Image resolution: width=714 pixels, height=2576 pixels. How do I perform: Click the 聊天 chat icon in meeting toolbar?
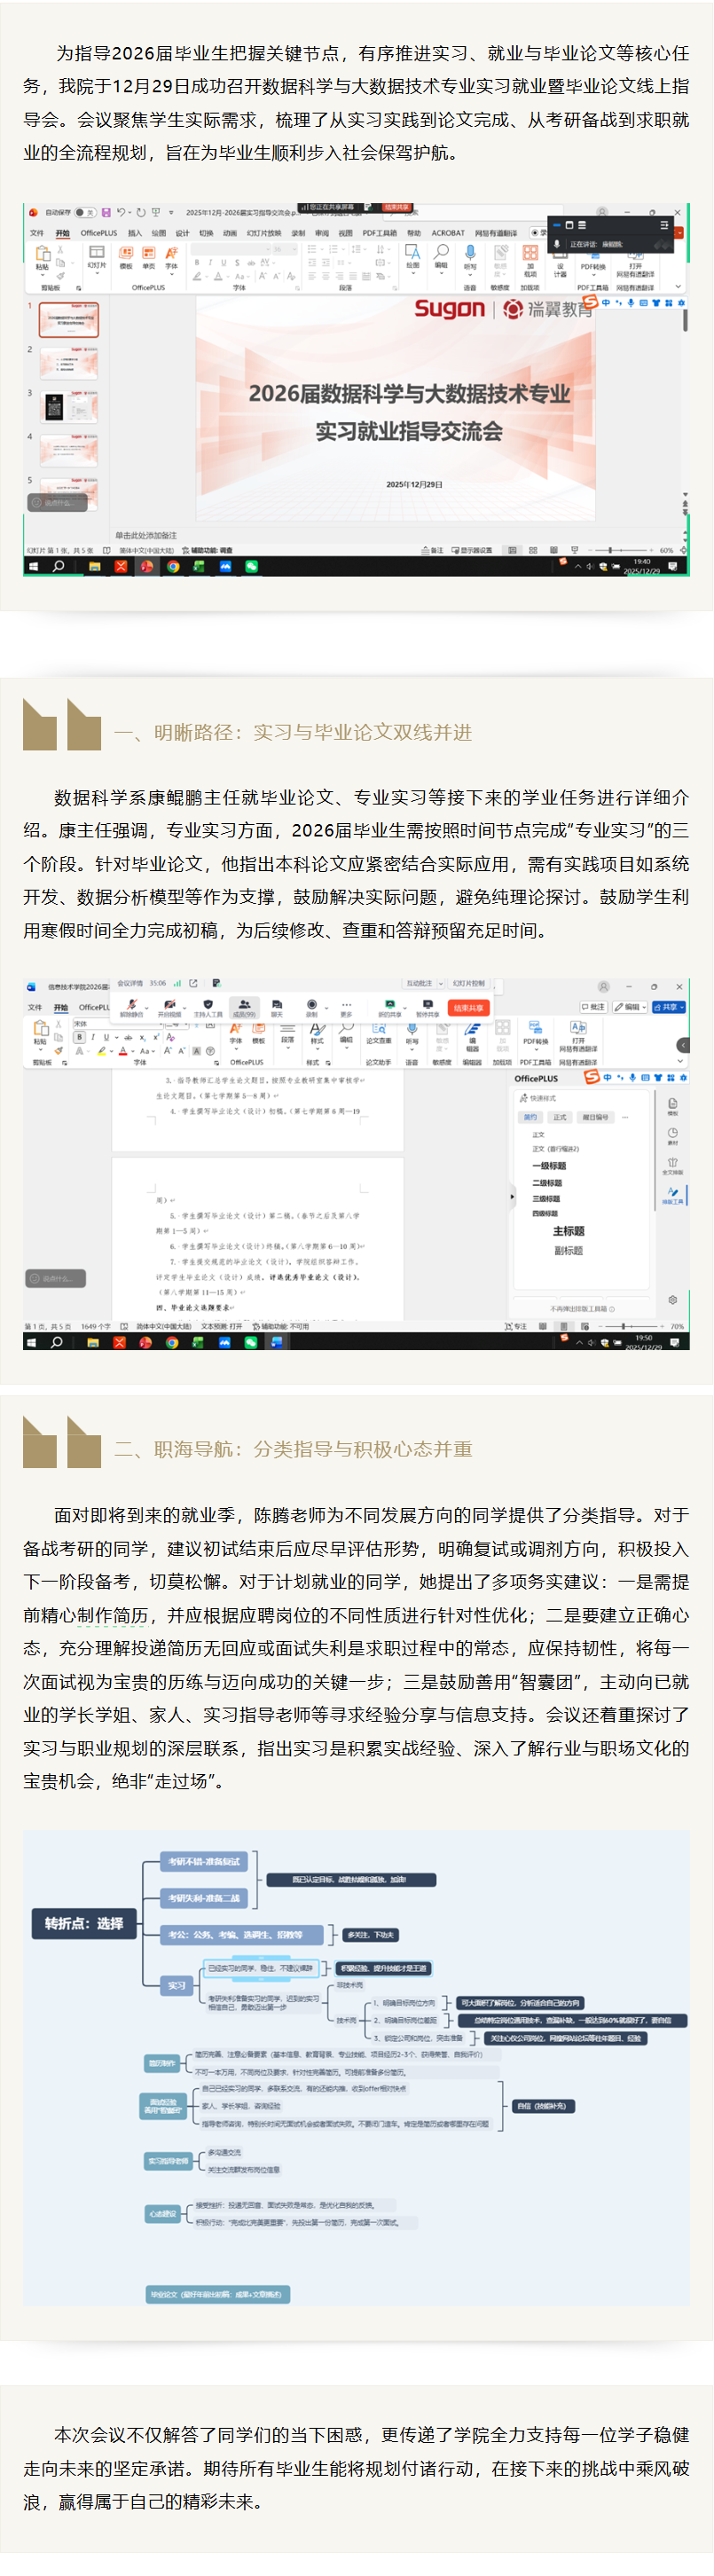pyautogui.click(x=277, y=1005)
